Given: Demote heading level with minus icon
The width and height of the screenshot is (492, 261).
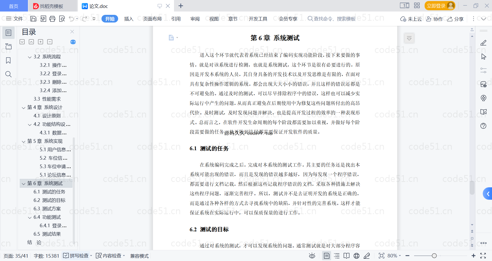Looking at the screenshot, I should (x=50, y=42).
